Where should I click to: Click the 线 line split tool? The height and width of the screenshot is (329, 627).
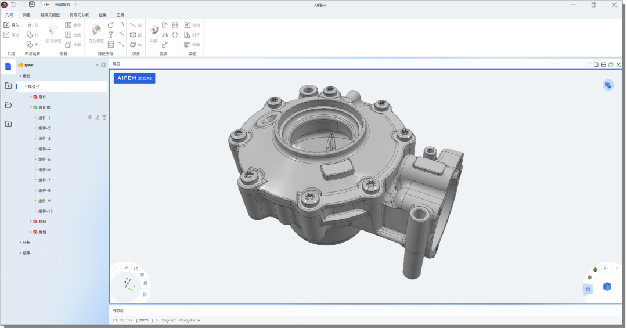tap(136, 25)
